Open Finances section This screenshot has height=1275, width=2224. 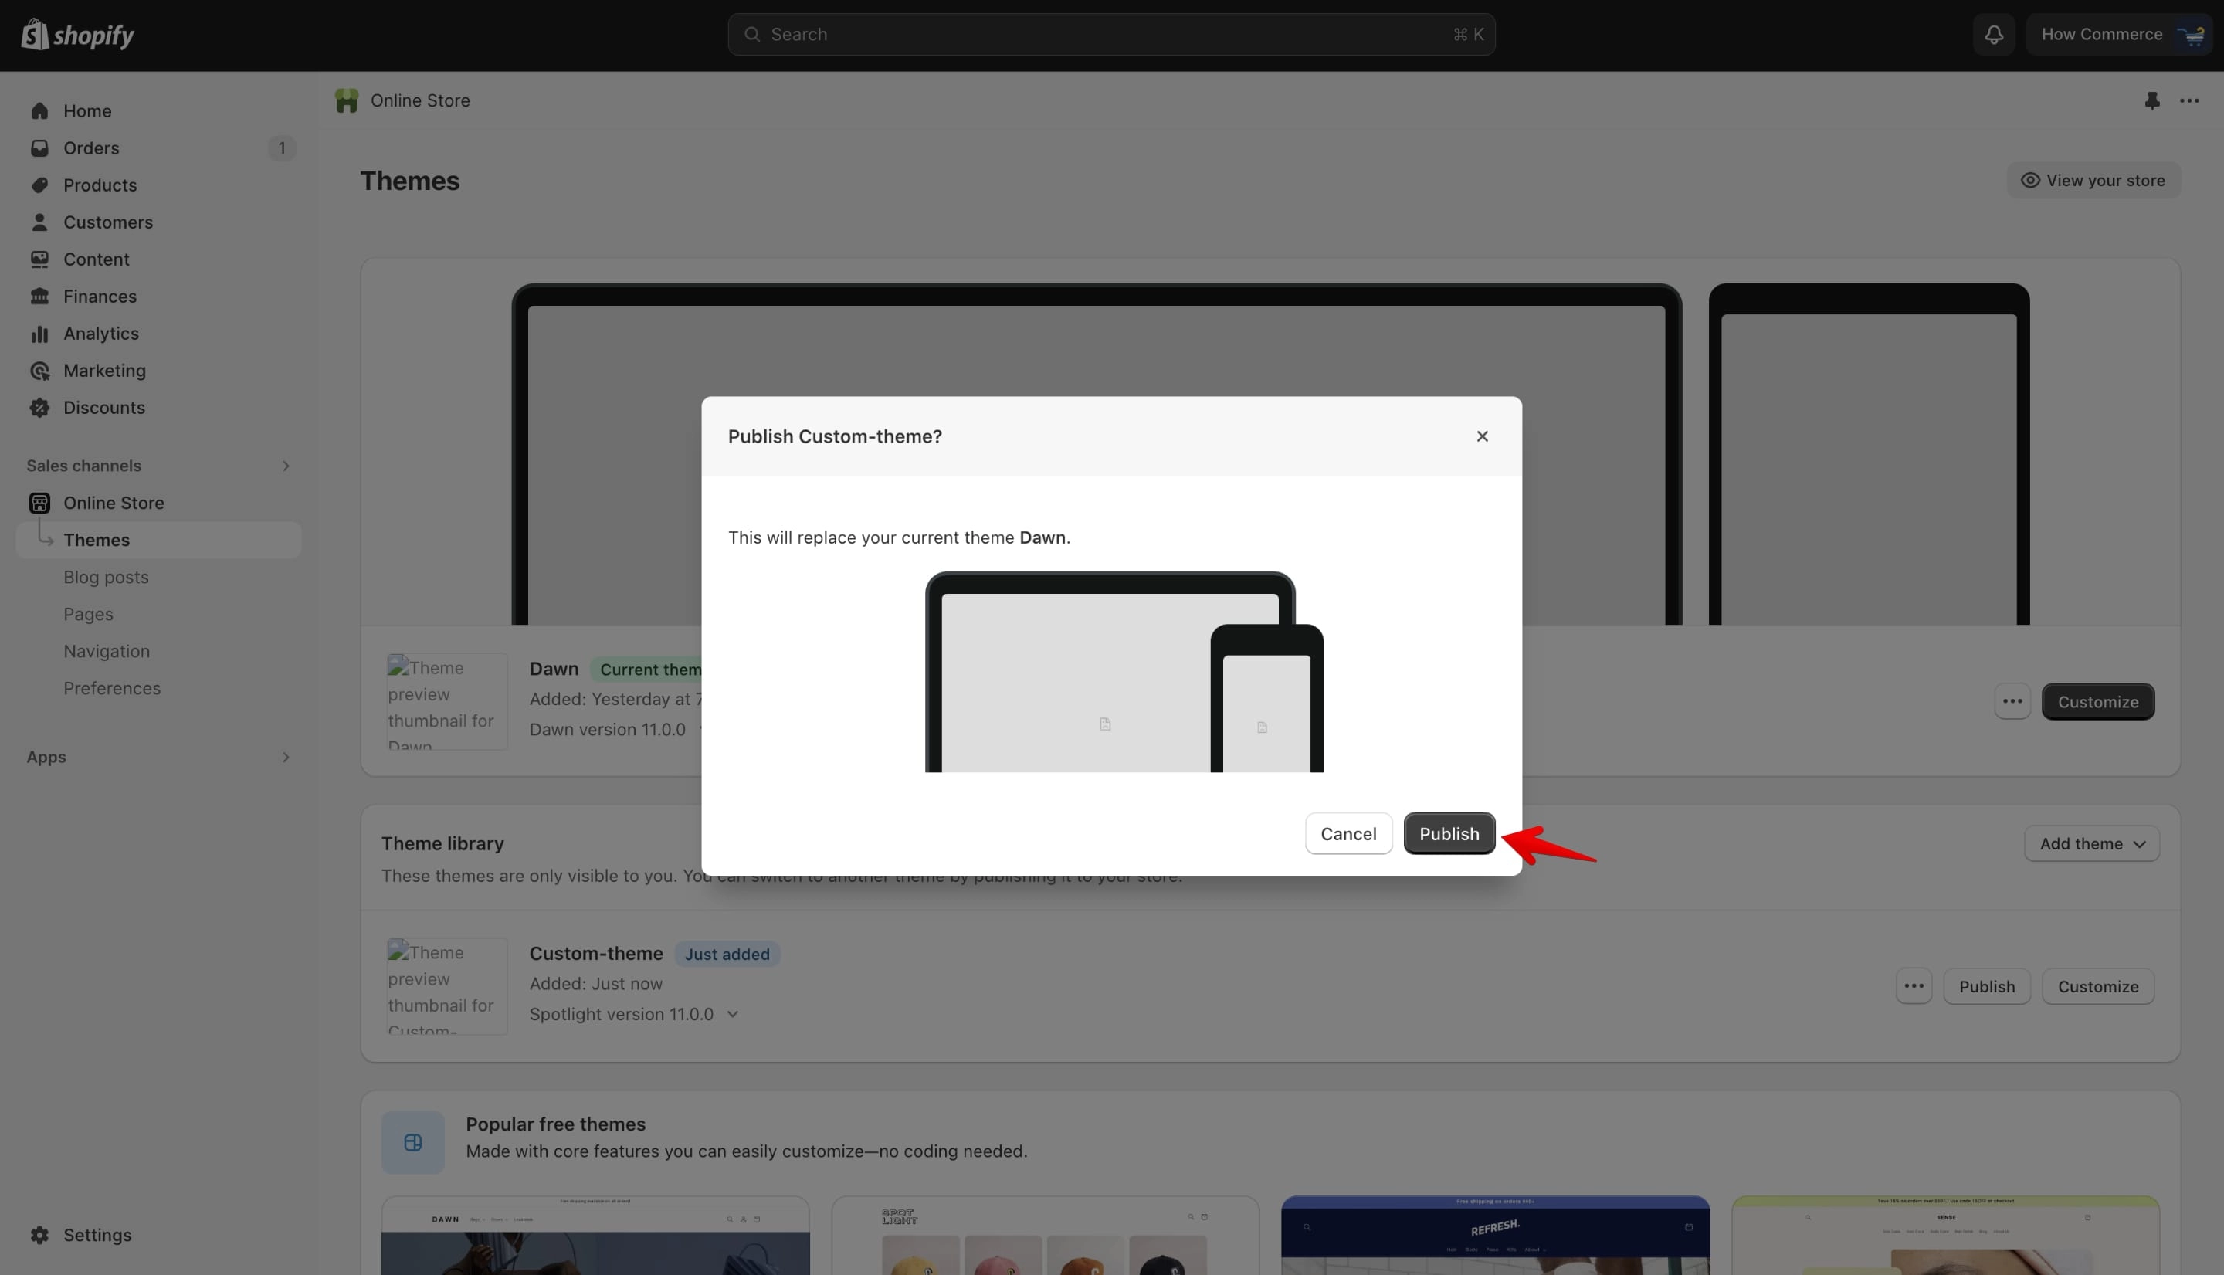(158, 296)
